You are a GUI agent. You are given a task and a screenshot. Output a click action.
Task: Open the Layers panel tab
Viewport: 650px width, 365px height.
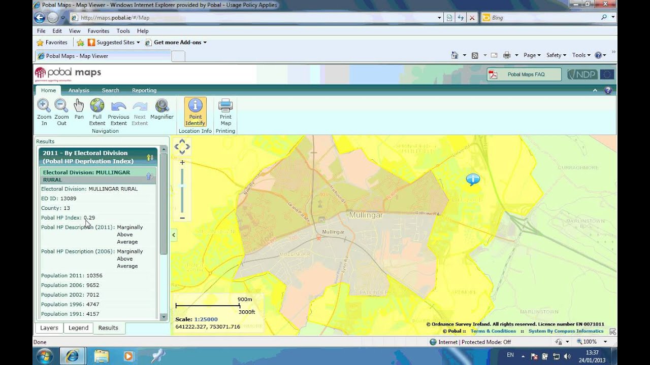point(49,328)
